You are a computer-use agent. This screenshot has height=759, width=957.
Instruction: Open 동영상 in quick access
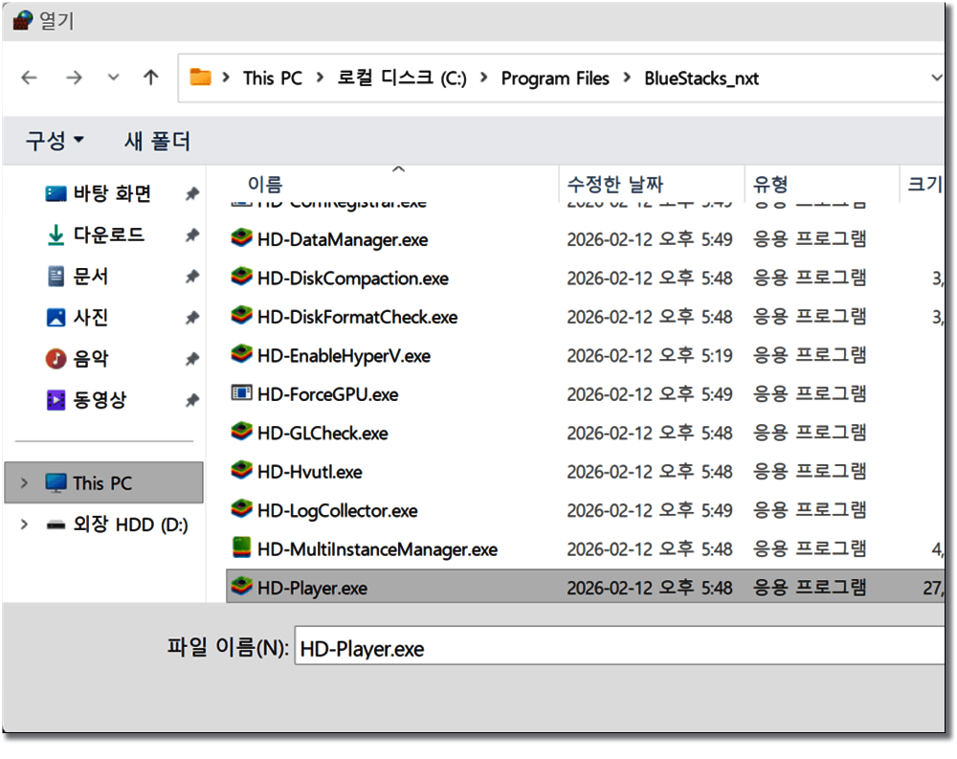tap(100, 400)
